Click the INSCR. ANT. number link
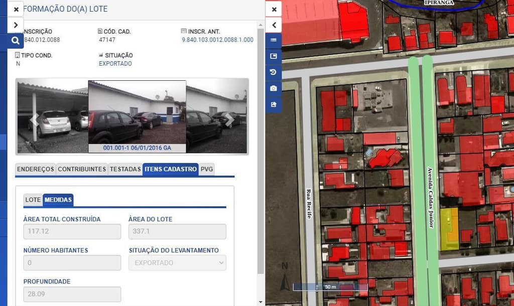 [218, 40]
